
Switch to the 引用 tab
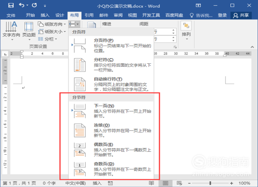(89, 15)
